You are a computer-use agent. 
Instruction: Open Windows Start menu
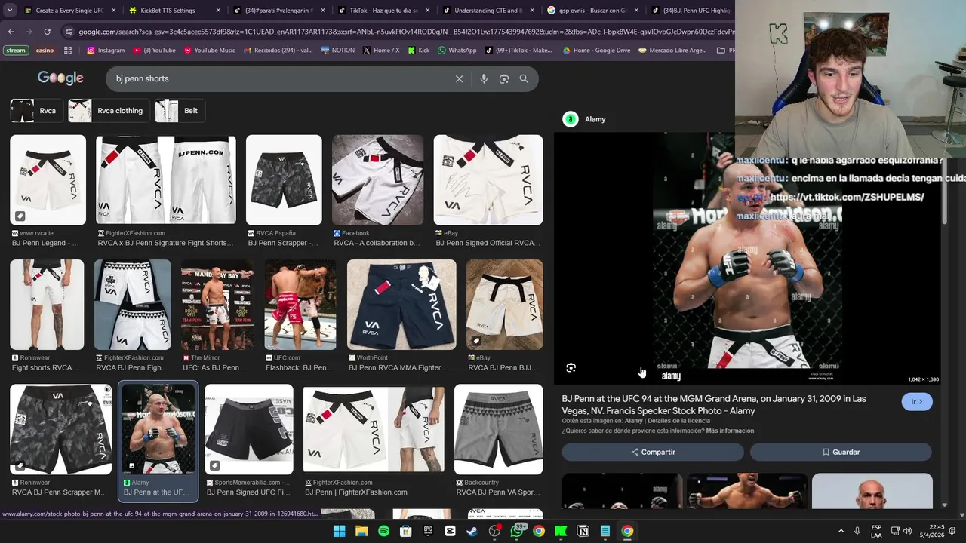tap(339, 531)
